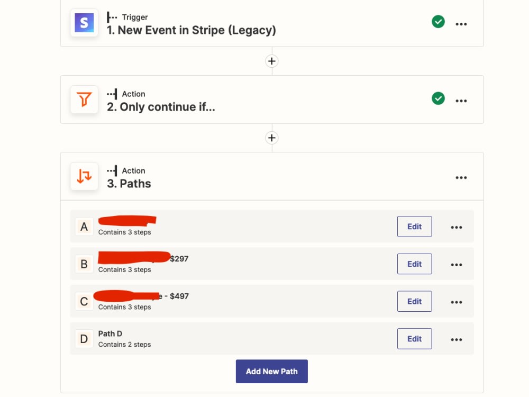
Task: Edit Path D
Action: (414, 339)
